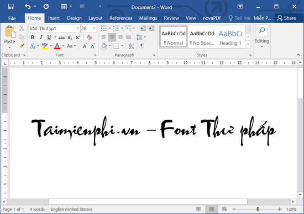Screen dimensions: 304x214
Task: Switch to Web Layout view
Action: [224, 209]
